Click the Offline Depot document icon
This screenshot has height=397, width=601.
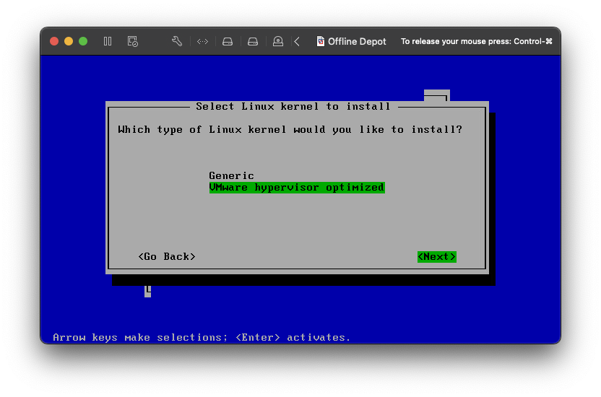(x=321, y=41)
